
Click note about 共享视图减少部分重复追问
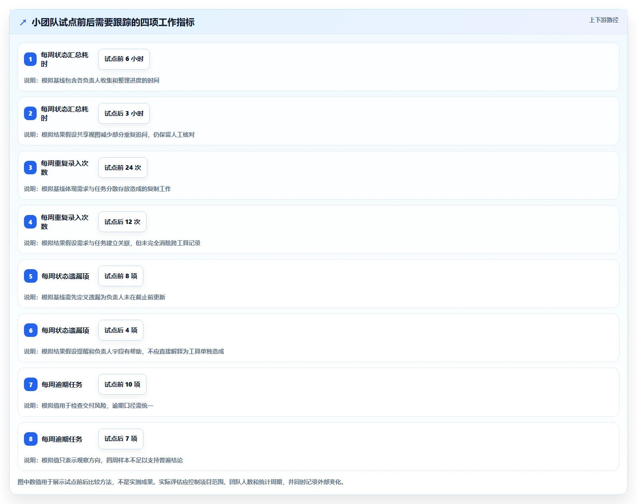(109, 135)
